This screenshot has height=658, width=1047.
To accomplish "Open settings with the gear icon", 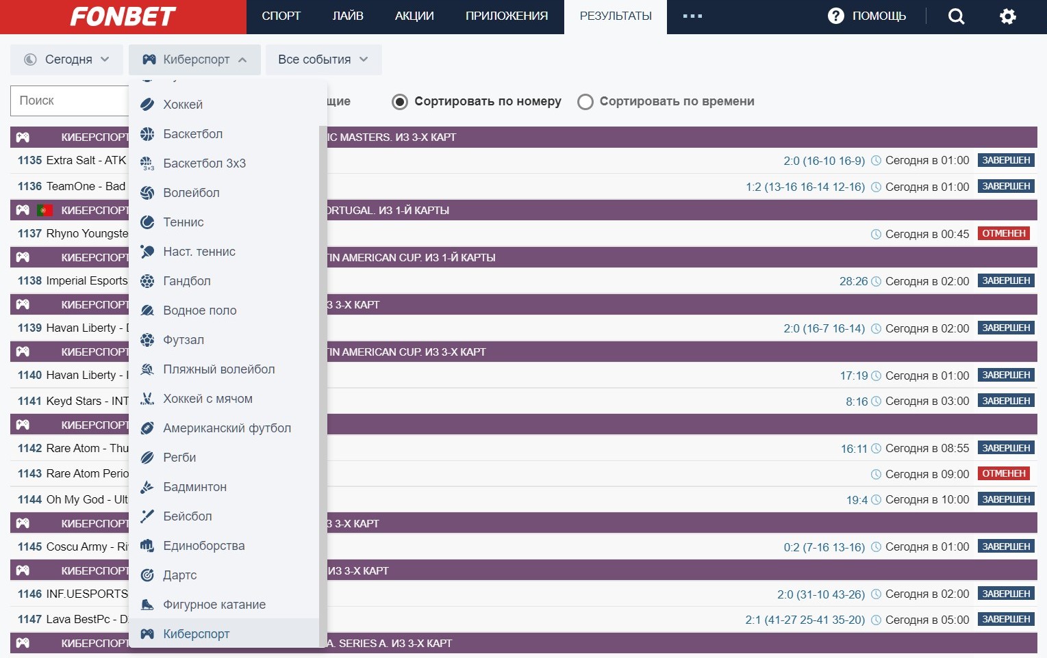I will (1008, 16).
